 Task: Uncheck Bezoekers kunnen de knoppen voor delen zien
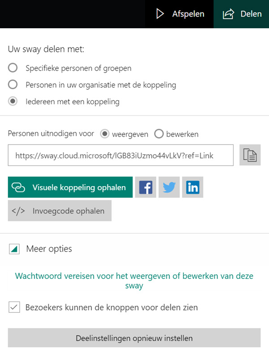coord(14,307)
